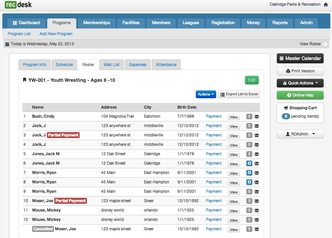Screen dimensions: 332x238
Task: Click the green Edit button
Action: 252,80
